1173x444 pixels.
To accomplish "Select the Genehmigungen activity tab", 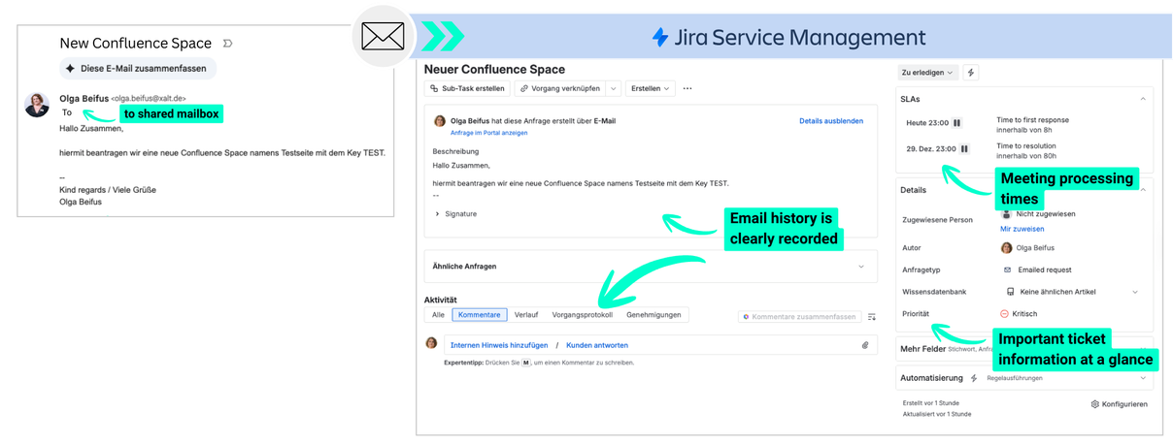I will (x=654, y=315).
